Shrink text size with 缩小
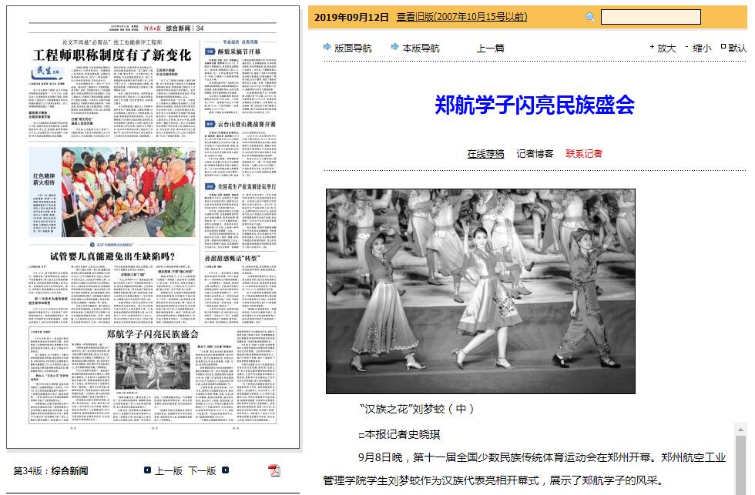The height and width of the screenshot is (495, 755). [x=701, y=48]
